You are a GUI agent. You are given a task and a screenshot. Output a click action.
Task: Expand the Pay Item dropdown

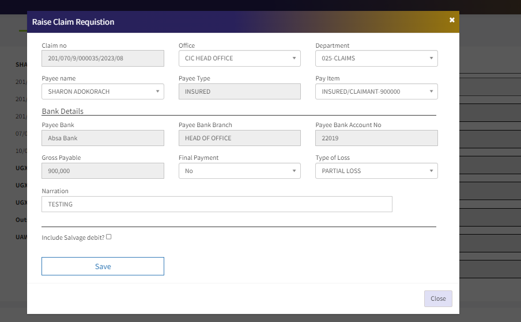pos(376,92)
